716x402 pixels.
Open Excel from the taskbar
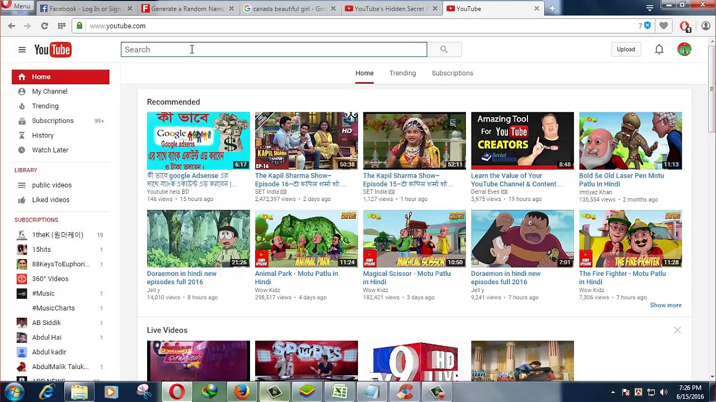pyautogui.click(x=340, y=392)
